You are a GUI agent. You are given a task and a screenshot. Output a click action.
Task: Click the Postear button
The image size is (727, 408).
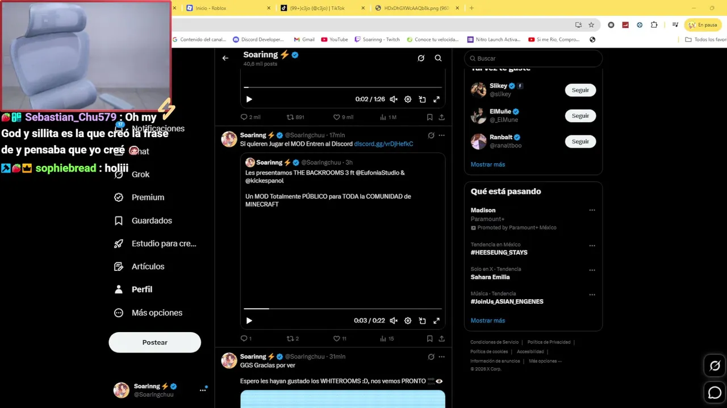[155, 342]
